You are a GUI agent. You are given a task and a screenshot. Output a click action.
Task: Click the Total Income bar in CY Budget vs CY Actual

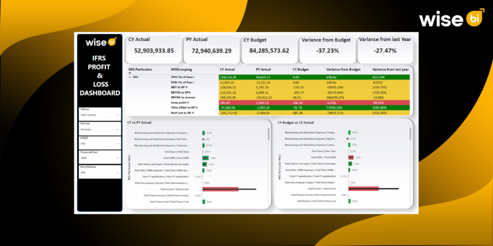pos(363,188)
